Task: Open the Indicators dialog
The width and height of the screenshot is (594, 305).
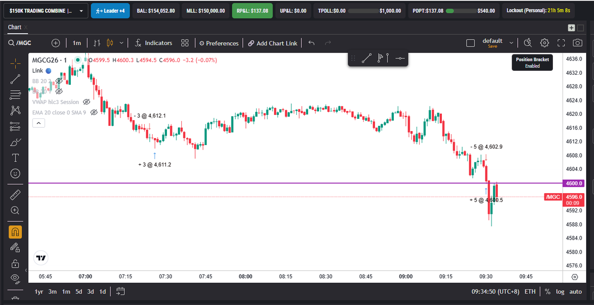Action: point(154,43)
